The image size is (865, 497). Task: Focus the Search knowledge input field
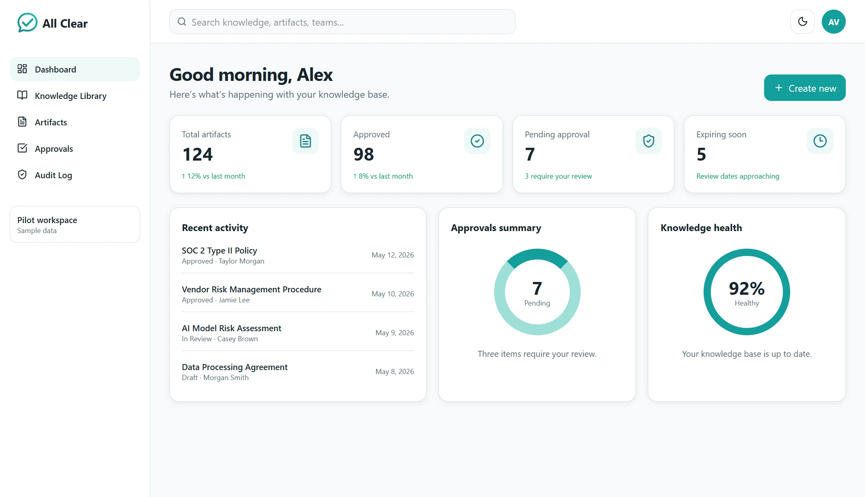pyautogui.click(x=342, y=22)
